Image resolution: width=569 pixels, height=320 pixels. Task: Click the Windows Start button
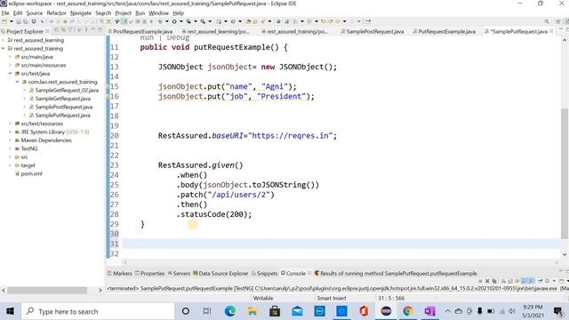(10, 311)
